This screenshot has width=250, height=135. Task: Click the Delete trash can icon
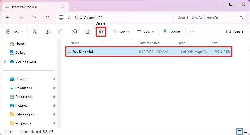click(x=101, y=32)
